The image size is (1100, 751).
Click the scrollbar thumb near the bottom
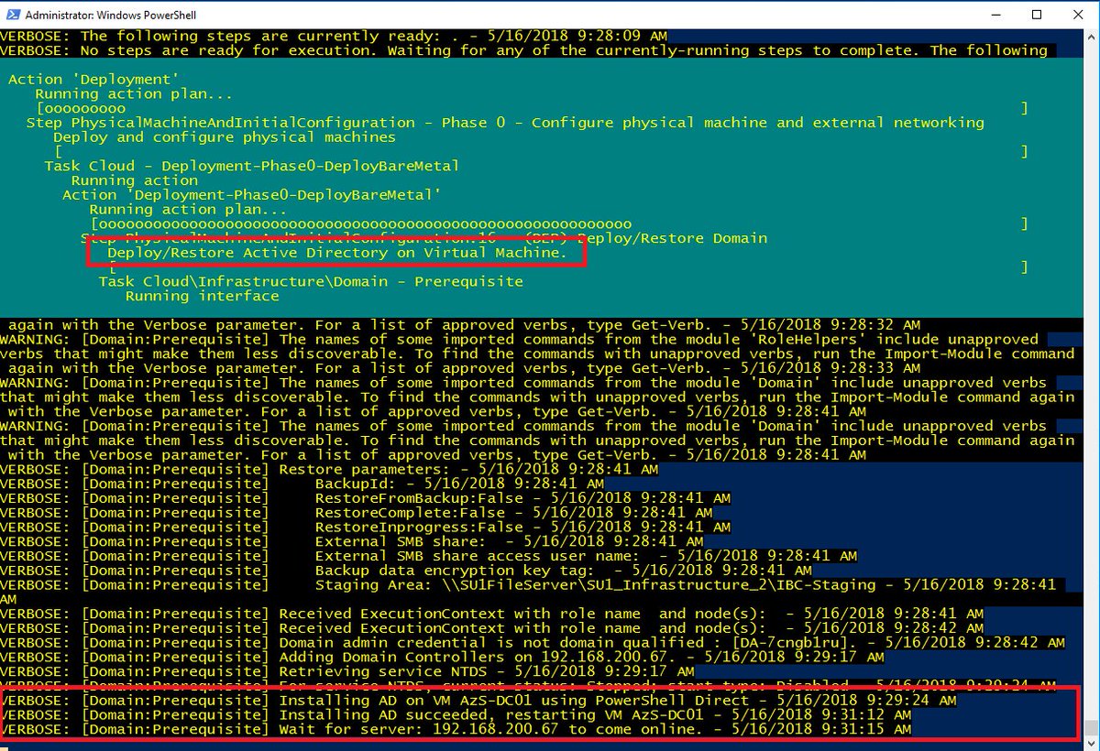(x=1091, y=729)
